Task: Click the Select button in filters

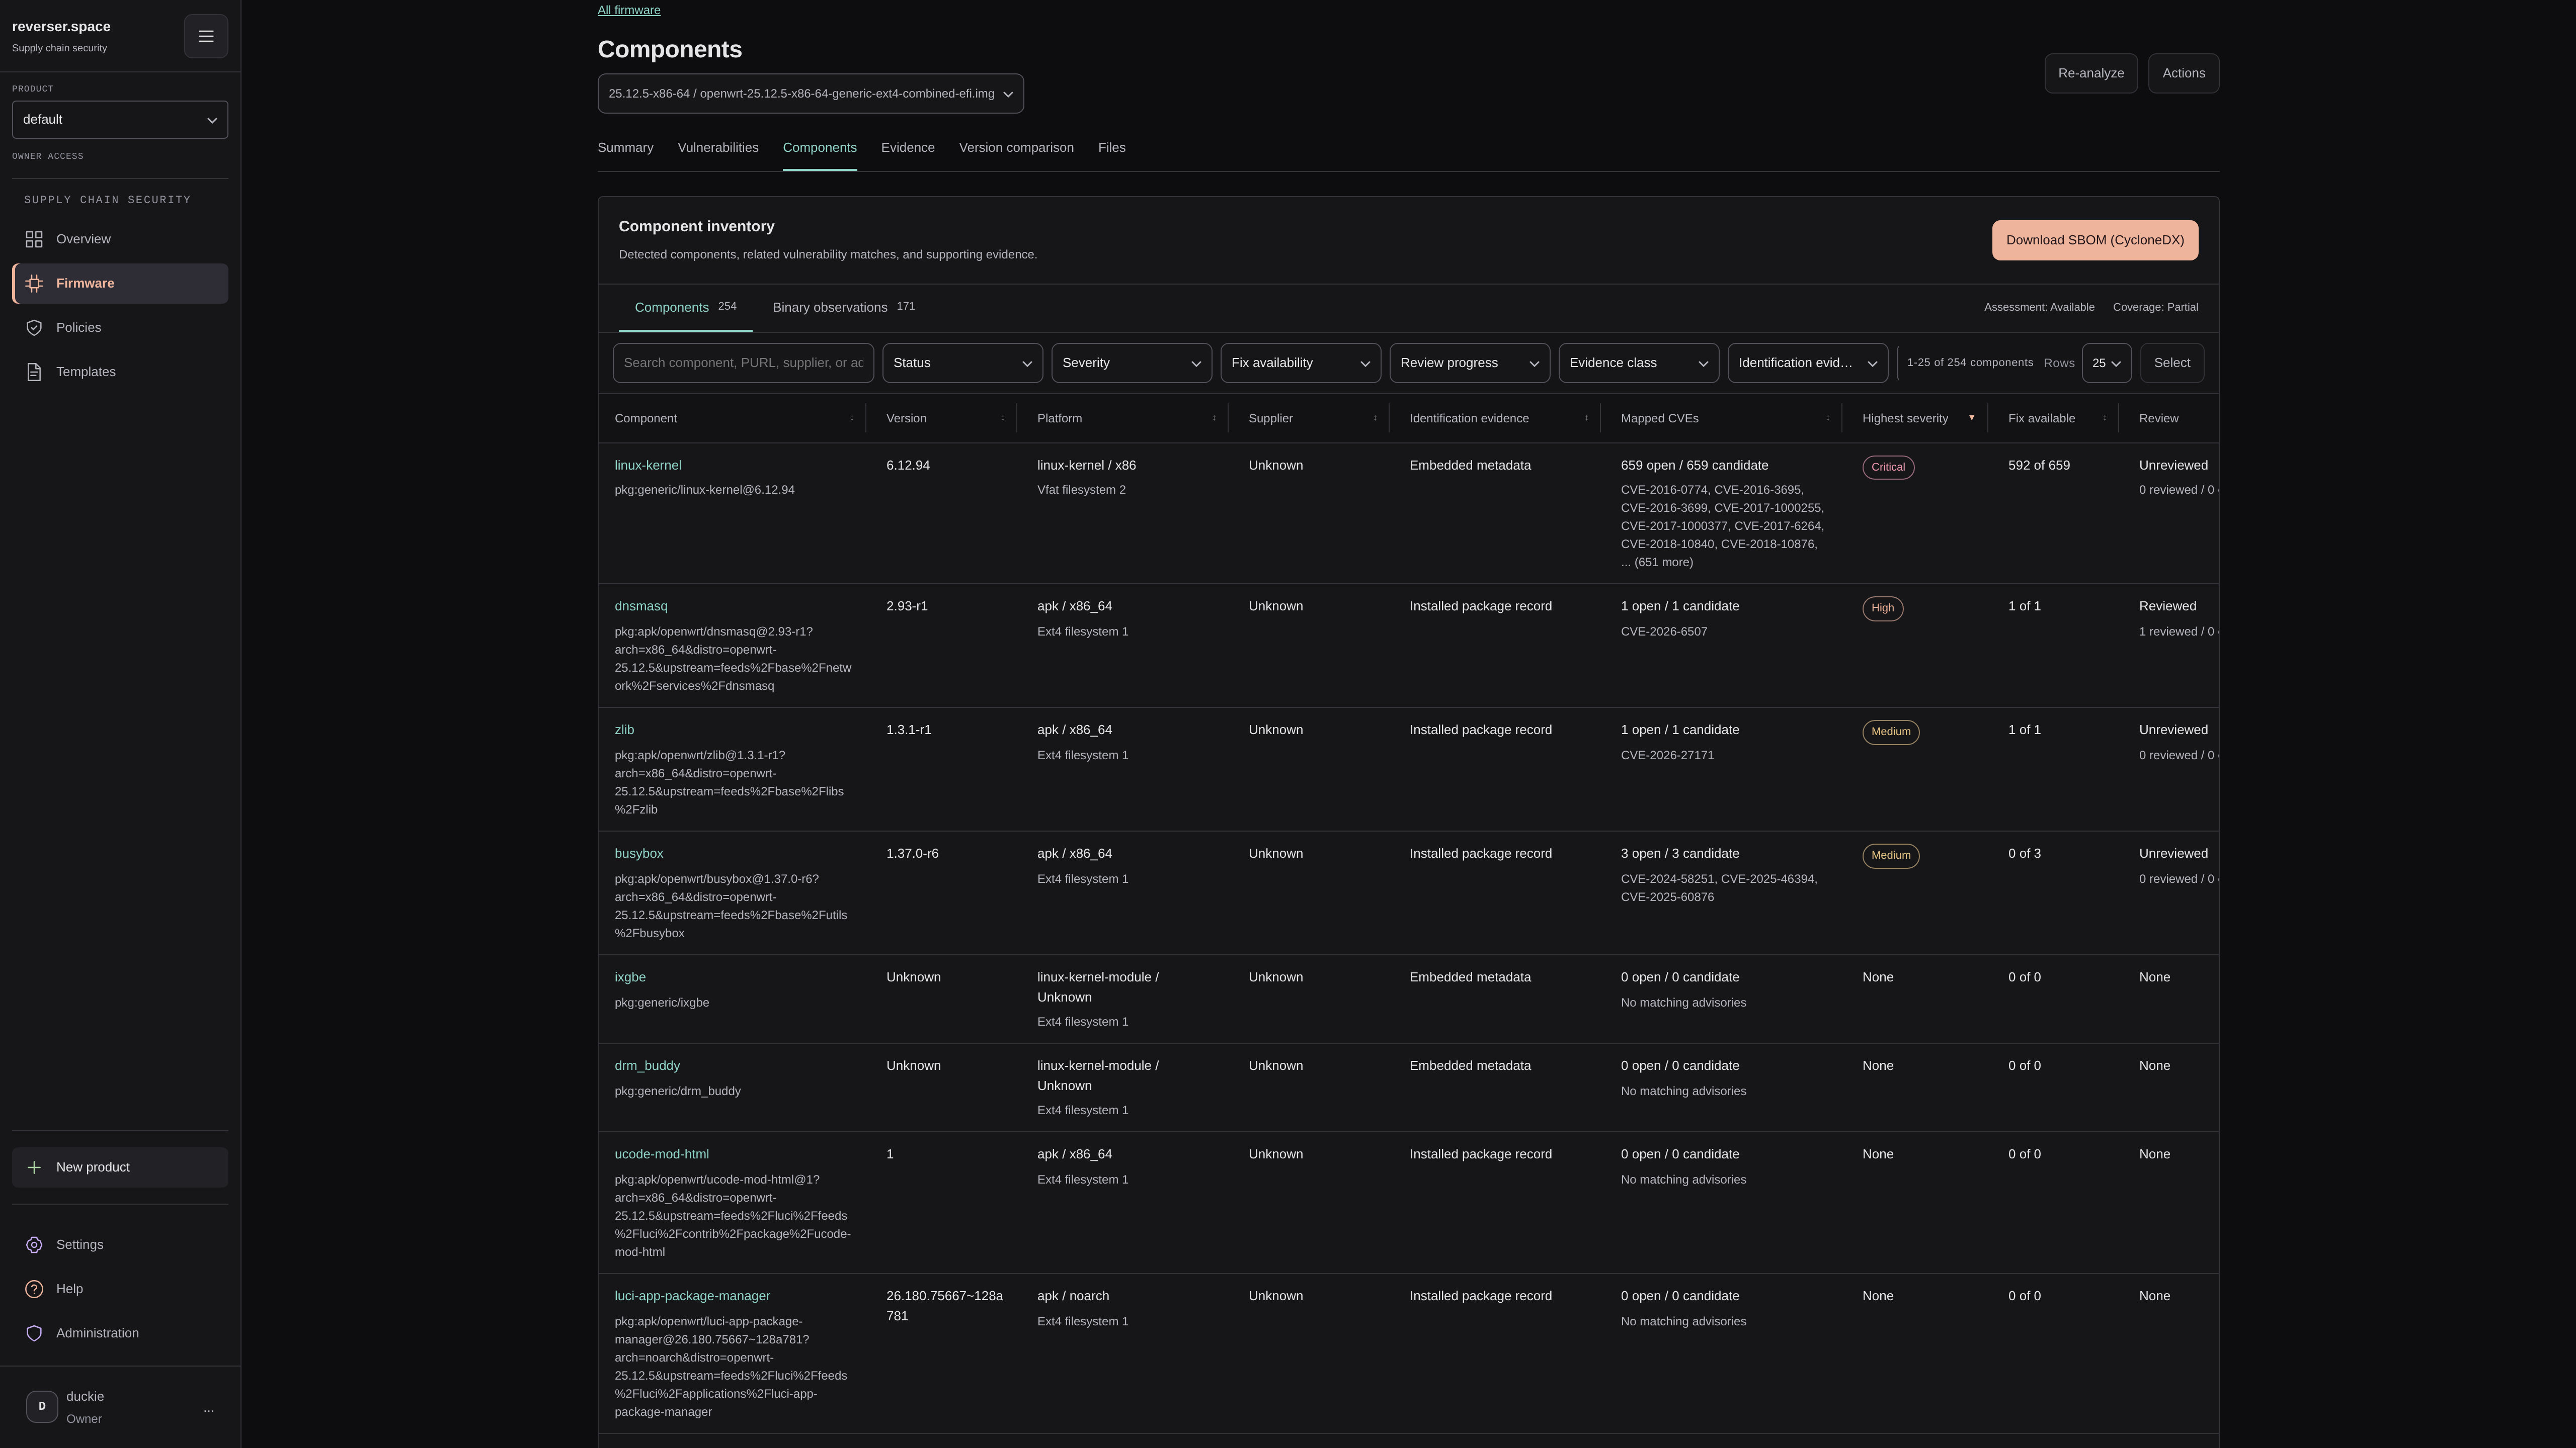Action: [2172, 363]
